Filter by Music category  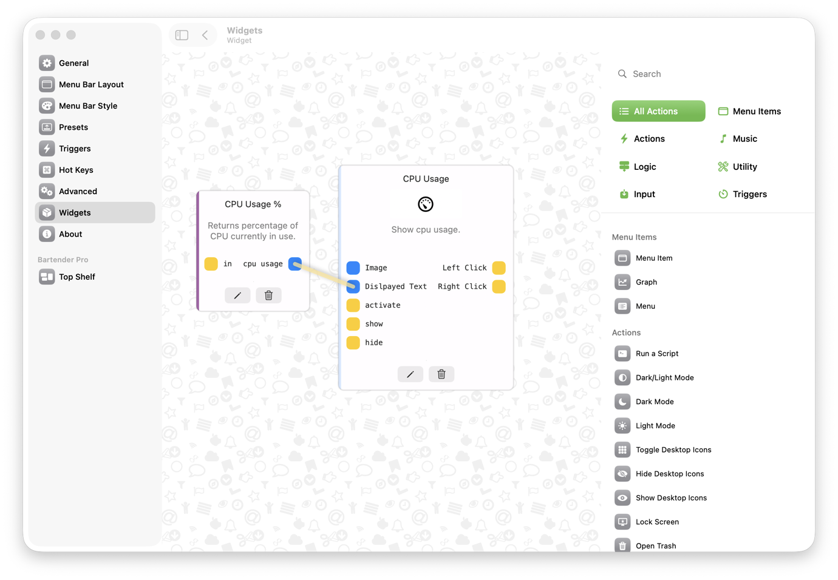(737, 139)
